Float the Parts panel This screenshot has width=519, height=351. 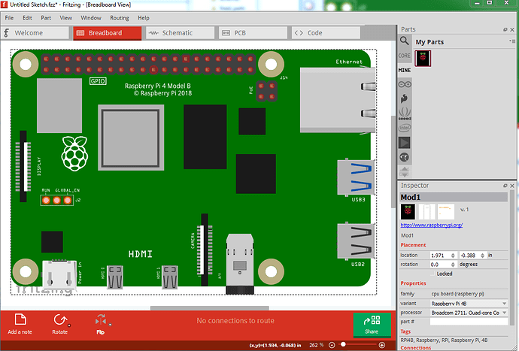point(505,29)
